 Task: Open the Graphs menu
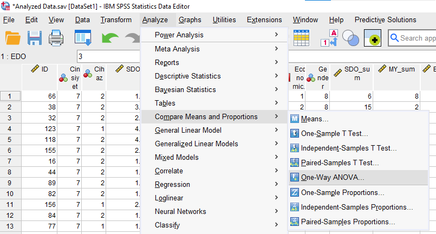pyautogui.click(x=190, y=20)
